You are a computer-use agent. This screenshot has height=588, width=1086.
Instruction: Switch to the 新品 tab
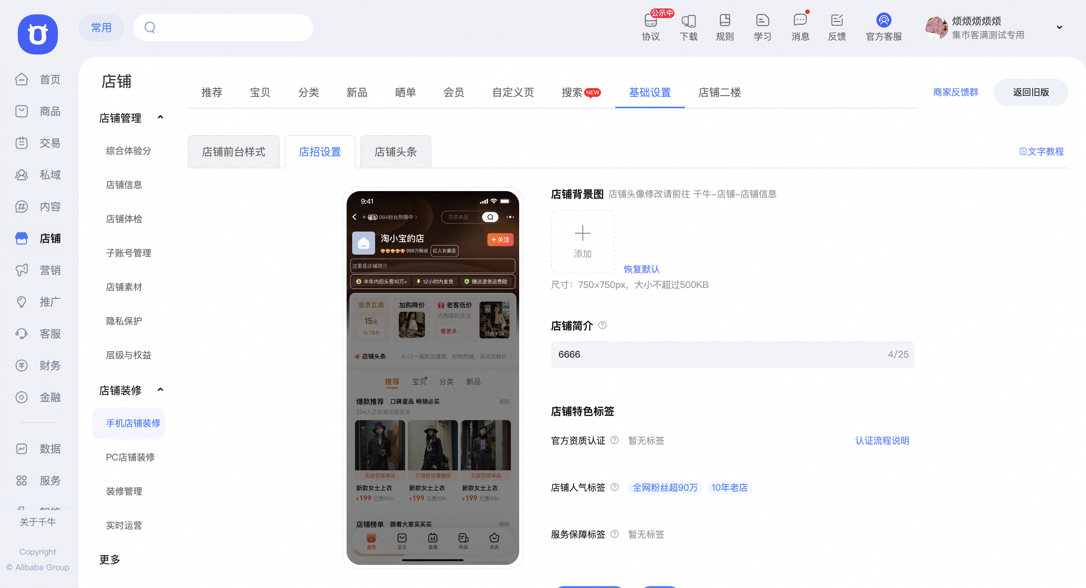pos(357,92)
